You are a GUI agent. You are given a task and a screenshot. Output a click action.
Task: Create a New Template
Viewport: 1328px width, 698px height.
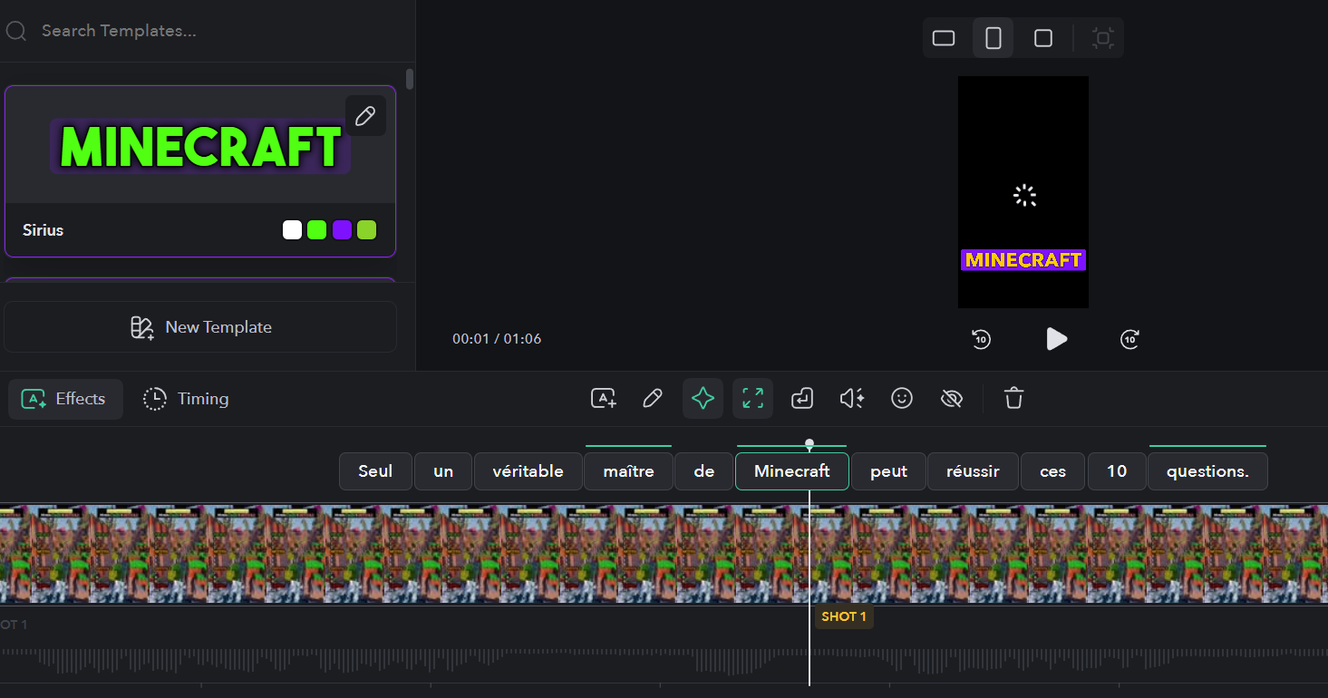200,327
